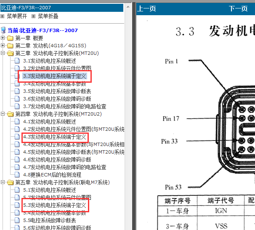Click page icon beside 5.5电控系统故障诊断表
255x230 pixels.
pos(17,220)
